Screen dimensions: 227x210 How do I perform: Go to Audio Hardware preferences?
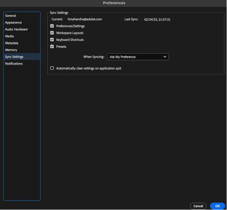pos(16,29)
